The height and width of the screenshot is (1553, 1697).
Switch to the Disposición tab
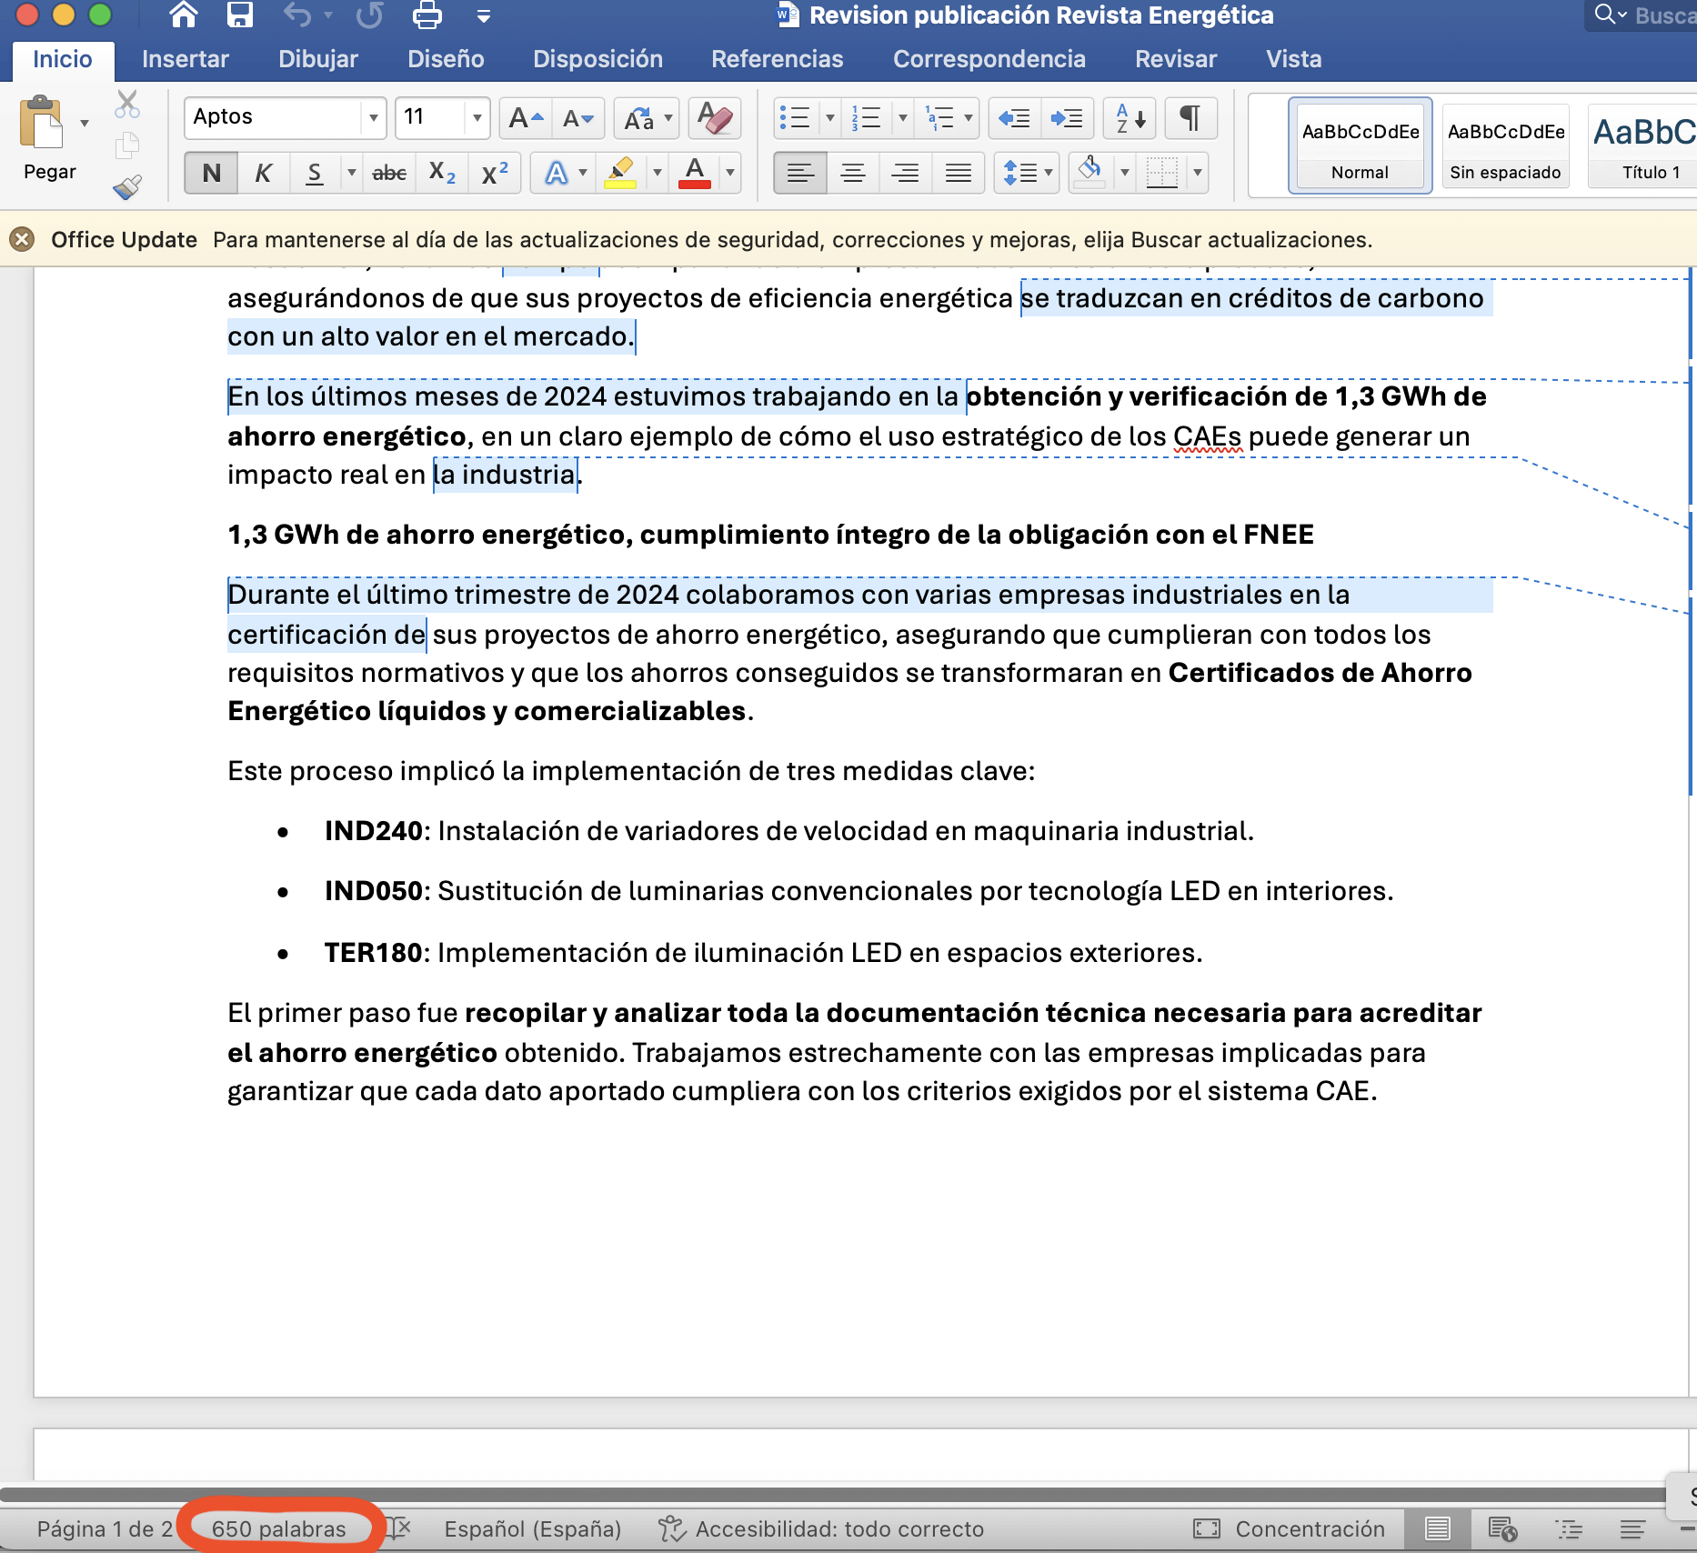[597, 59]
